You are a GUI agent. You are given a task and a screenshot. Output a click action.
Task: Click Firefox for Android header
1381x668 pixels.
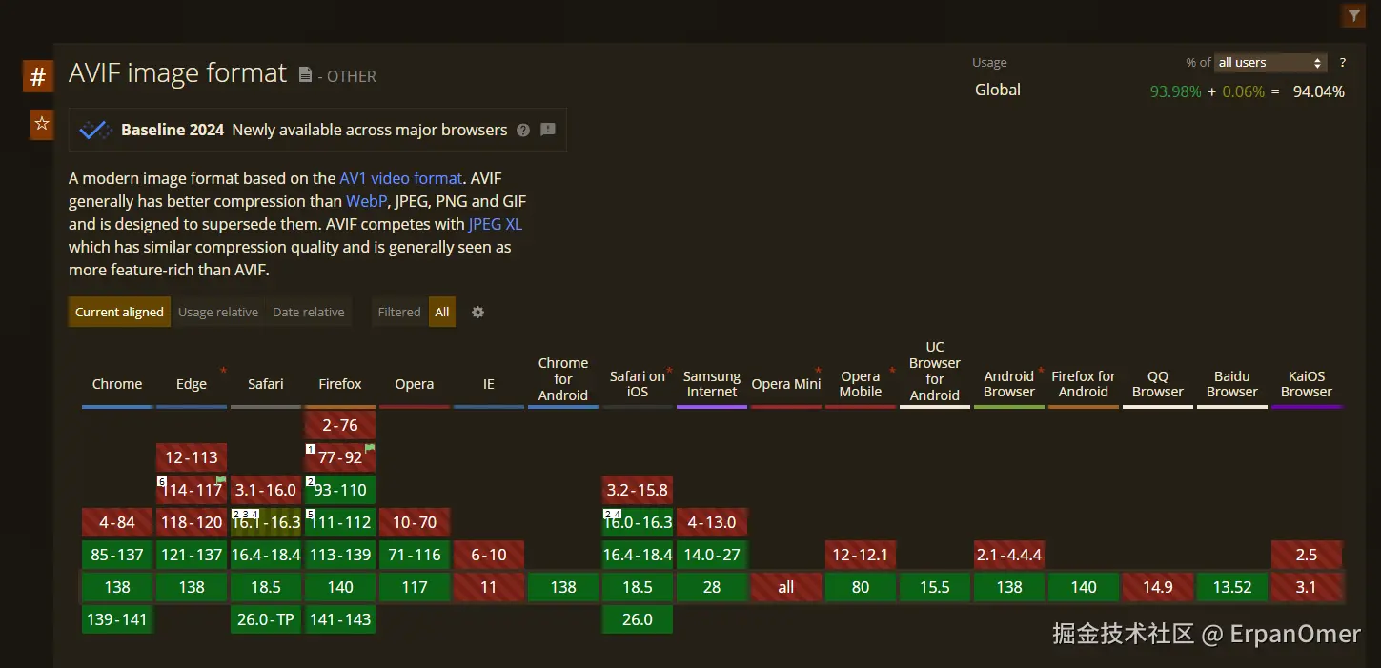[x=1084, y=384]
